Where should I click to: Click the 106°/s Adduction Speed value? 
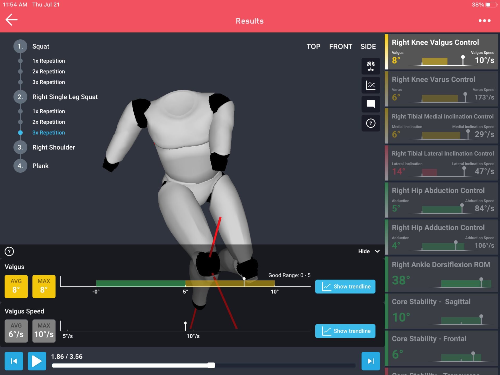point(484,246)
